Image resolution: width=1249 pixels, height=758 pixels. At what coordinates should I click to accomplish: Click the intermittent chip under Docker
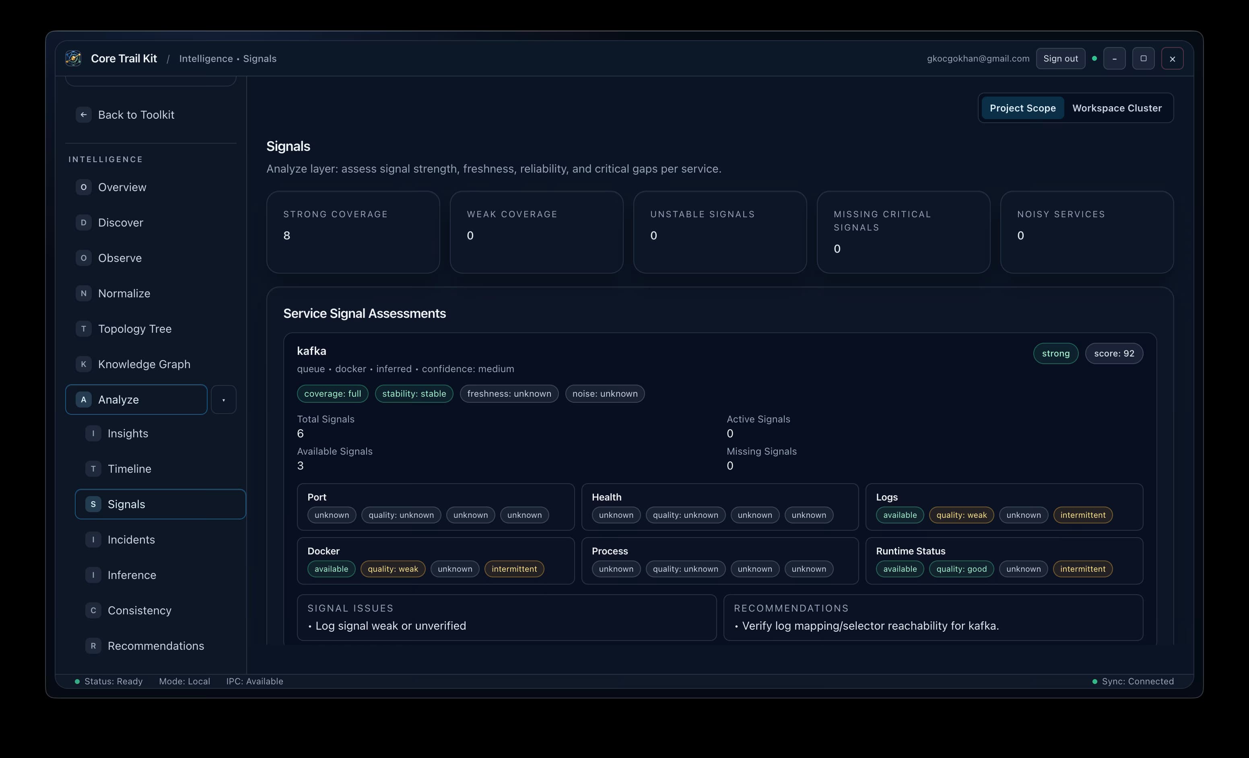tap(514, 568)
